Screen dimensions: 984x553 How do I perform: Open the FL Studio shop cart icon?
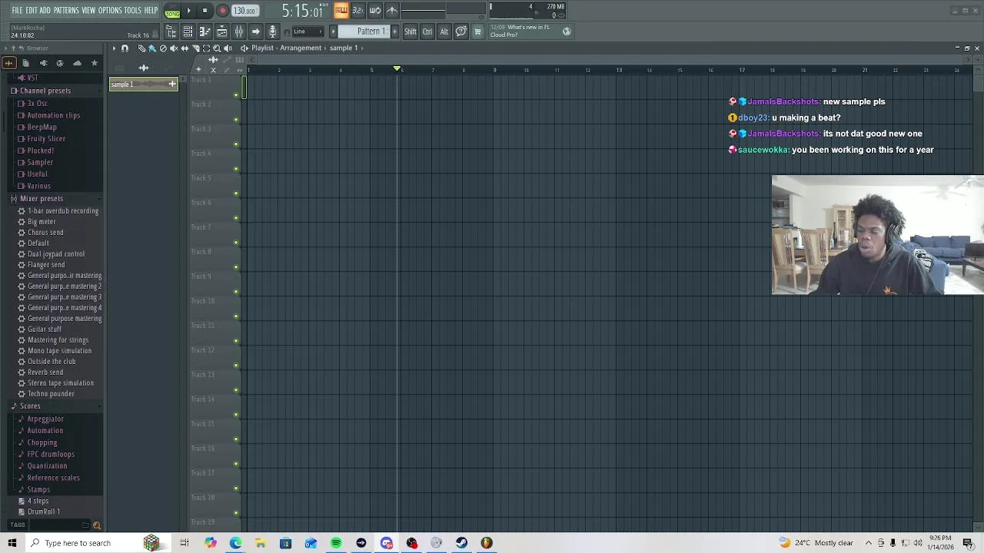coord(477,31)
